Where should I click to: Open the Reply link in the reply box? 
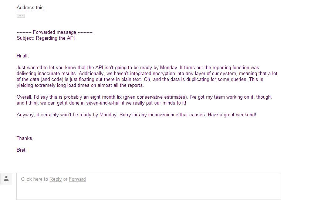[55, 179]
